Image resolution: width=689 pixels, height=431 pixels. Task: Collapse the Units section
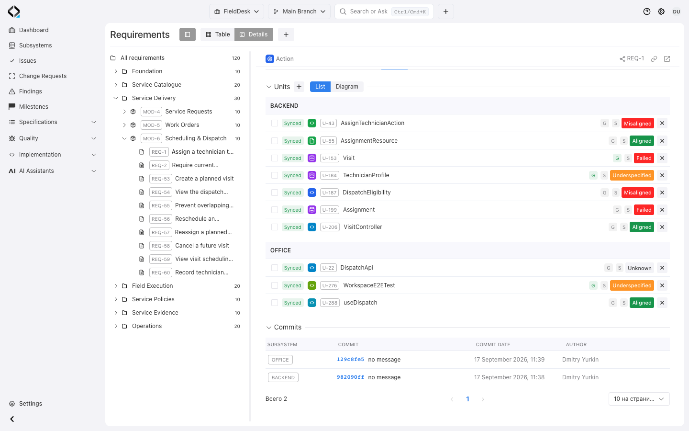(269, 87)
